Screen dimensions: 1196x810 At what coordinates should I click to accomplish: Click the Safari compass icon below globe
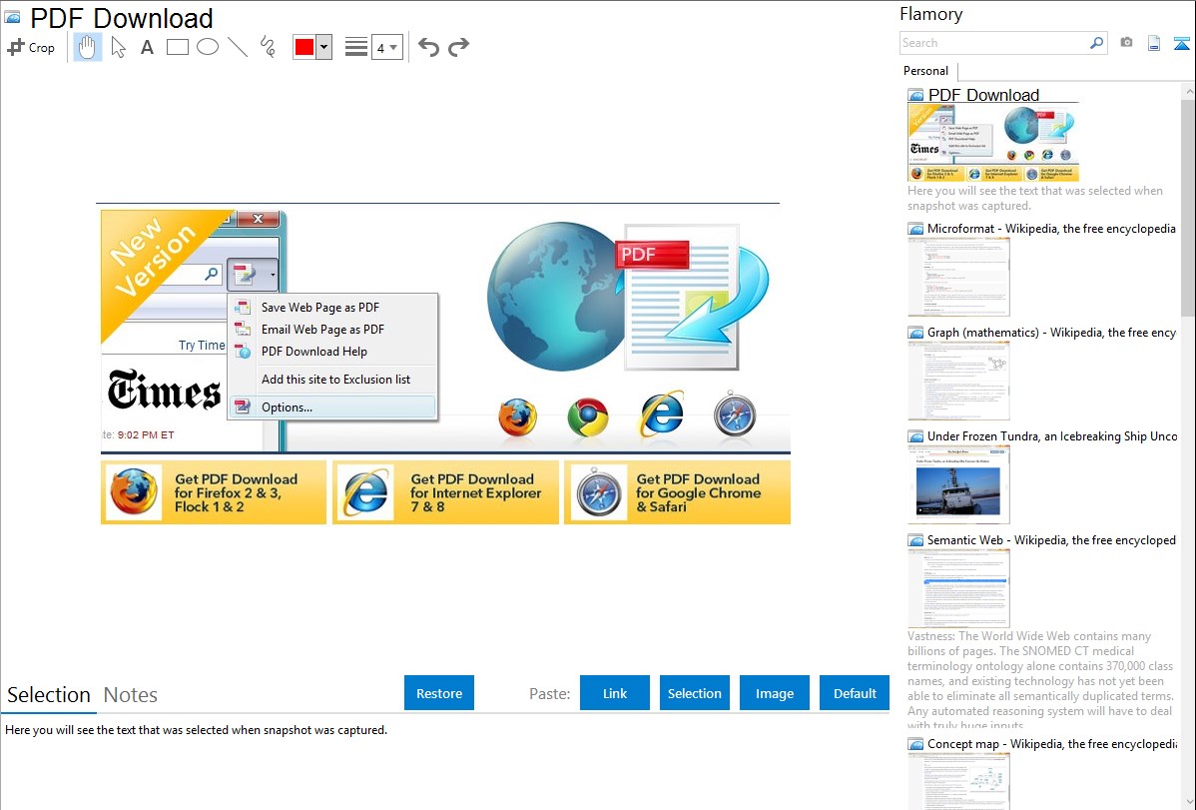click(x=735, y=414)
